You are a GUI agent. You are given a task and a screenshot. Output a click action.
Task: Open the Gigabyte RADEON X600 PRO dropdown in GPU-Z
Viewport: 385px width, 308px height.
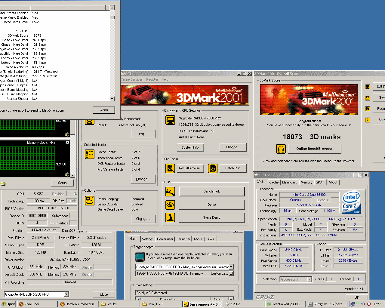click(66, 294)
